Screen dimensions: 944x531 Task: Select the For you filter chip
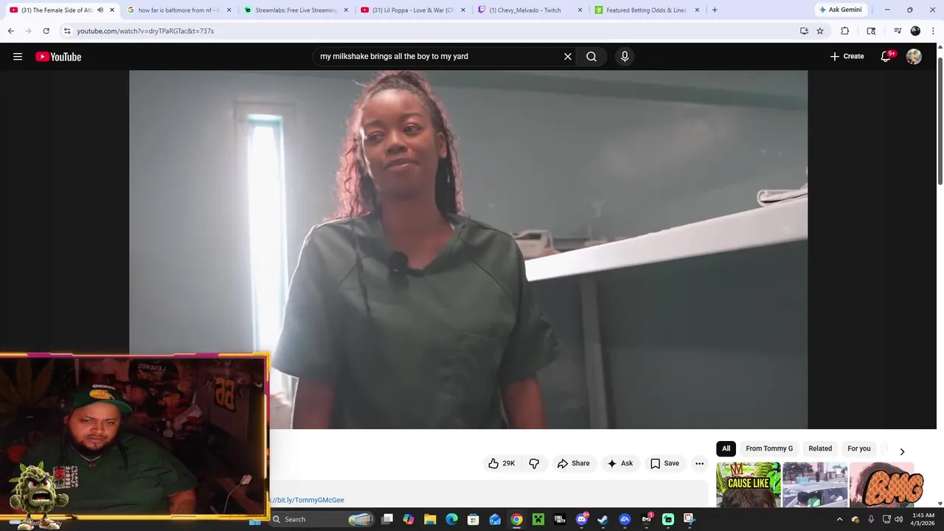[859, 448]
